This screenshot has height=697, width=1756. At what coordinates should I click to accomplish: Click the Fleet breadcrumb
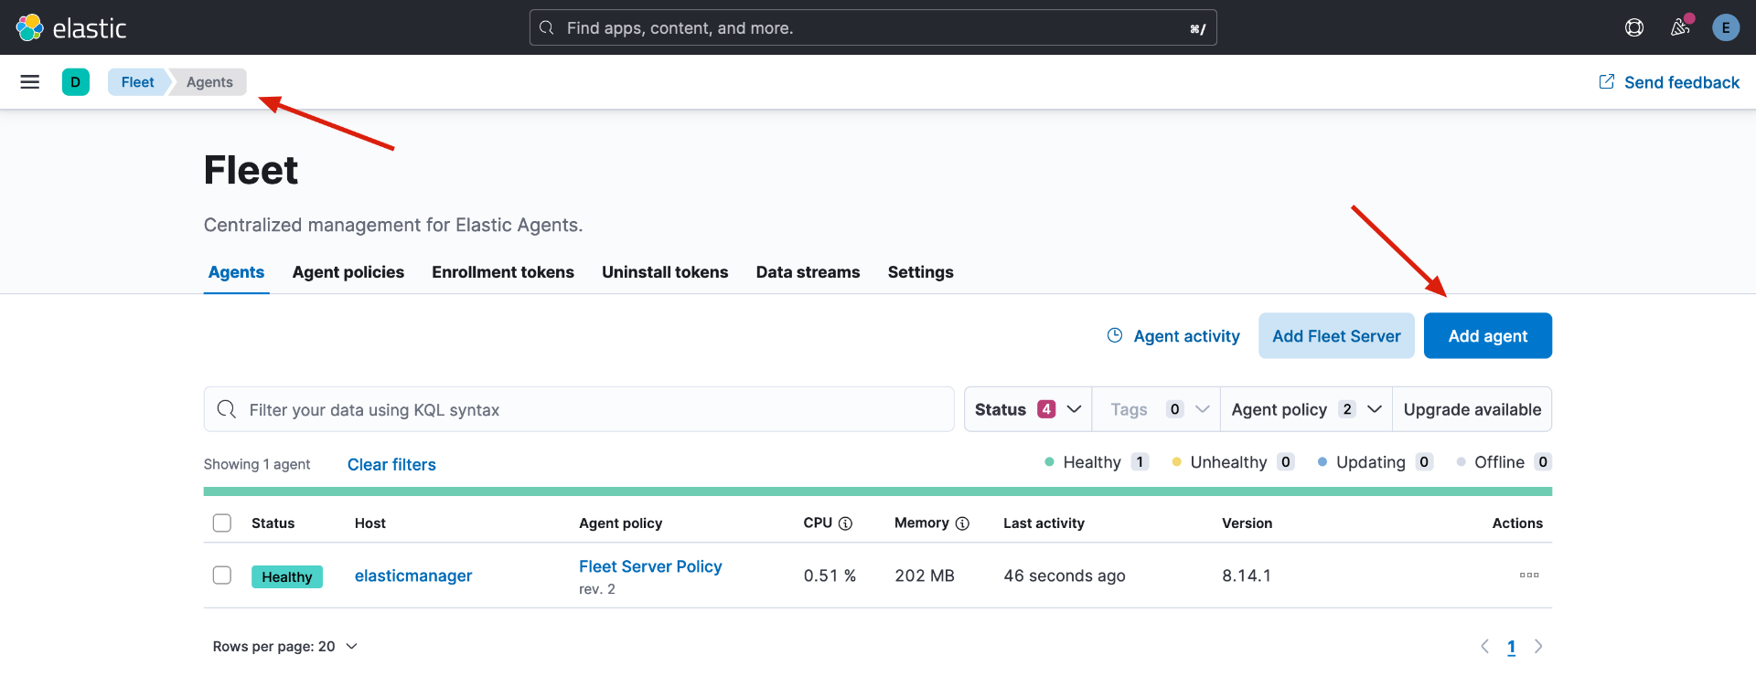click(137, 82)
